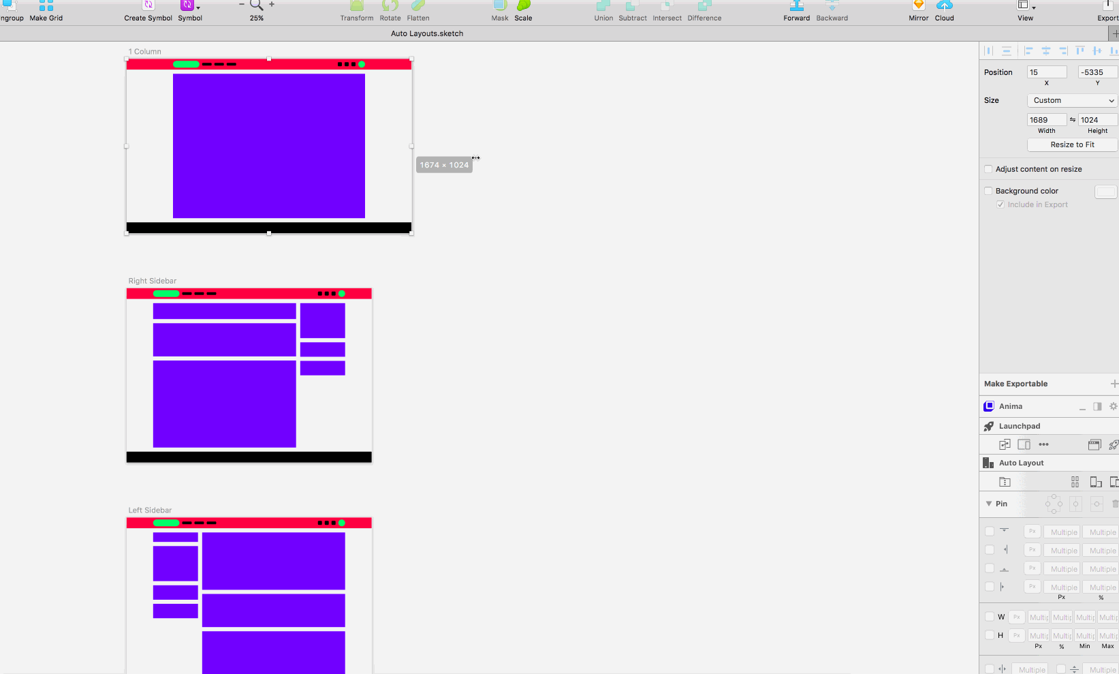Select the Right Sidebar artboard title

point(153,281)
